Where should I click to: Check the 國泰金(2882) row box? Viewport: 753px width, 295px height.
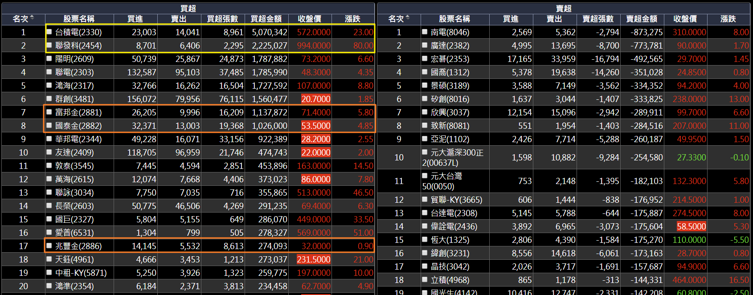(49, 125)
